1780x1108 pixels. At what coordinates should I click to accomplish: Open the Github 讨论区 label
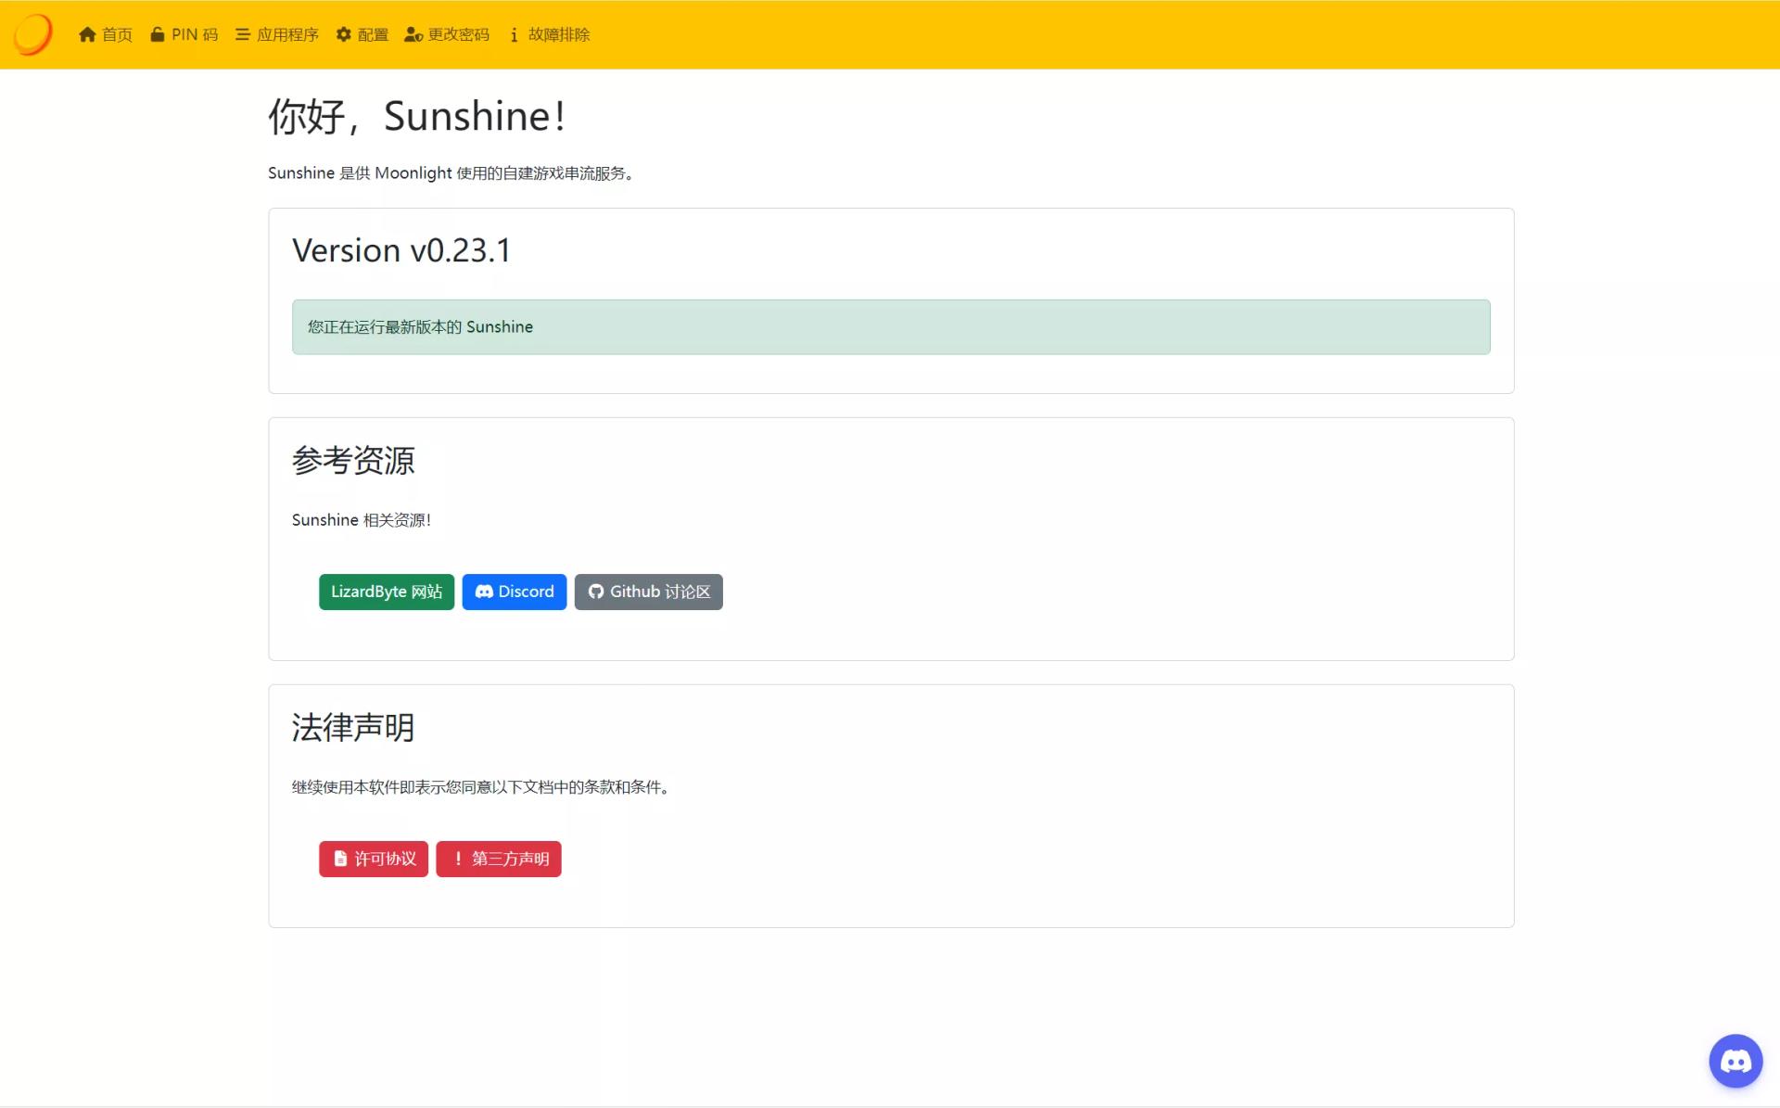pos(660,592)
